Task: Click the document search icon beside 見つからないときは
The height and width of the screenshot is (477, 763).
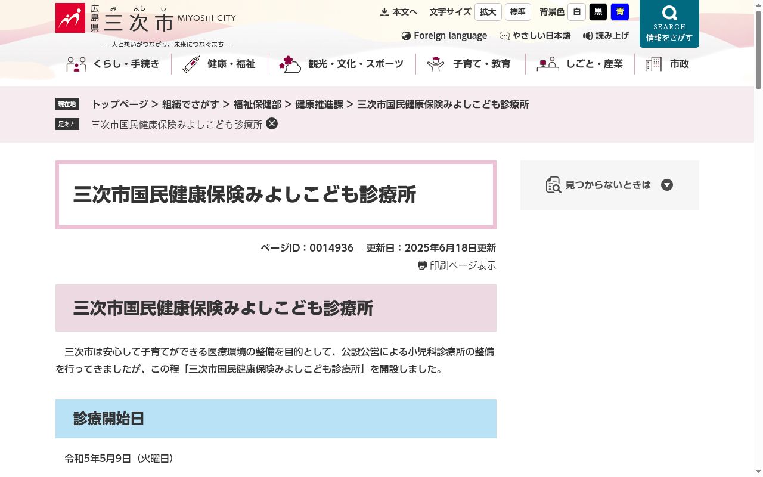Action: point(553,185)
